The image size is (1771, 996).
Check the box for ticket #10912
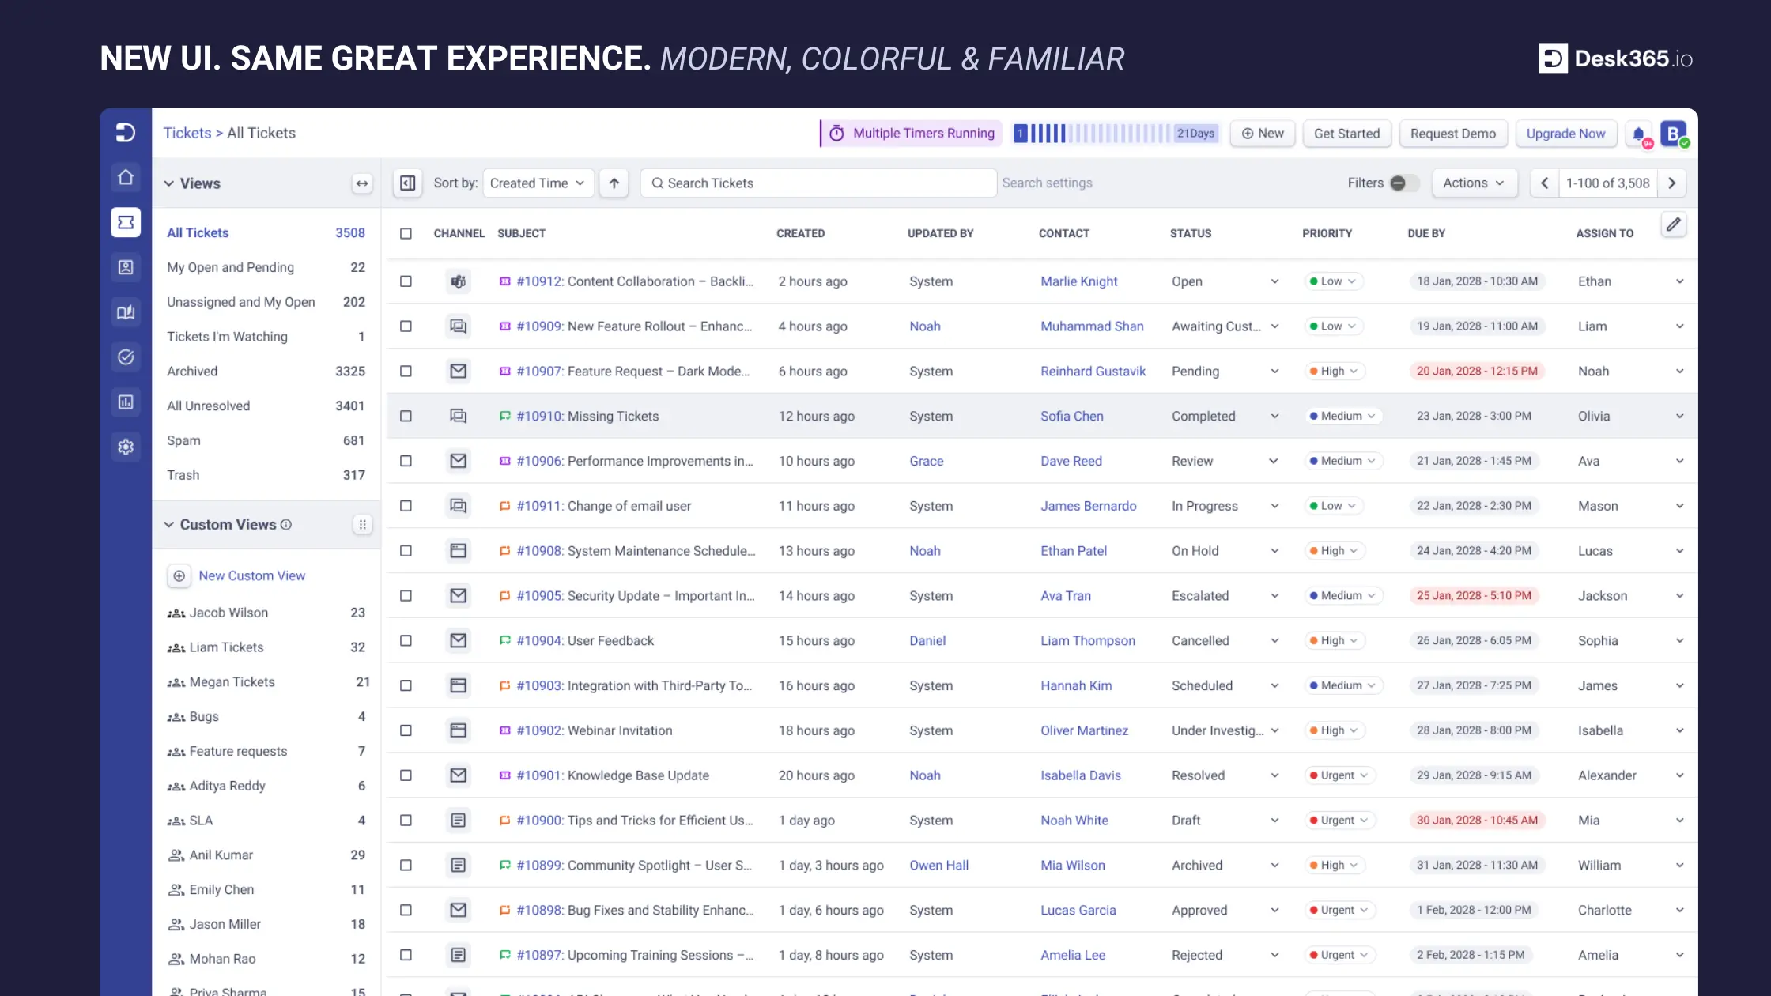tap(406, 281)
